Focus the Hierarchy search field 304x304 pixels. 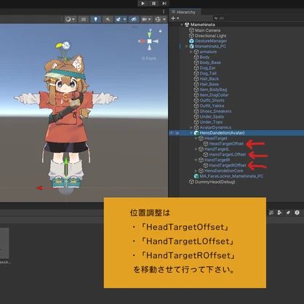258,18
